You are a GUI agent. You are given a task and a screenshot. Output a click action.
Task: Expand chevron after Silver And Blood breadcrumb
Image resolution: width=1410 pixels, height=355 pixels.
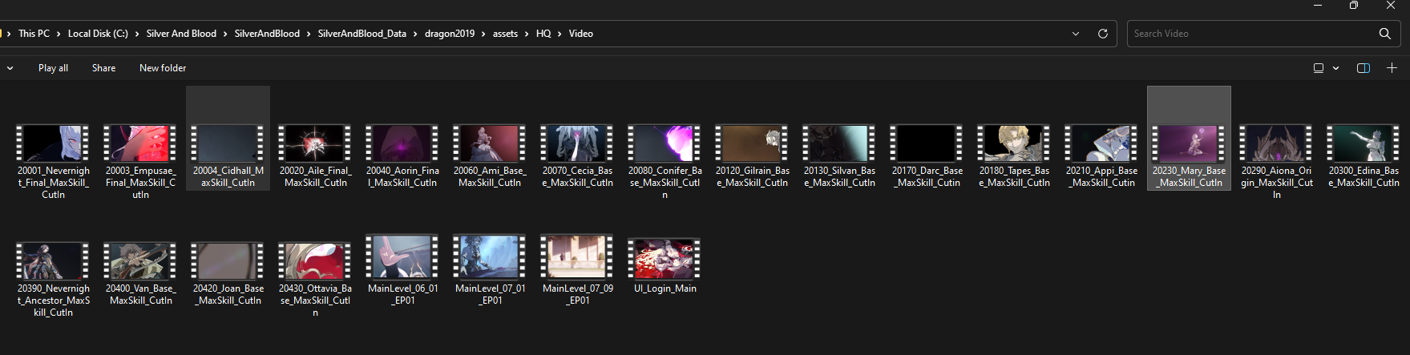pos(225,34)
